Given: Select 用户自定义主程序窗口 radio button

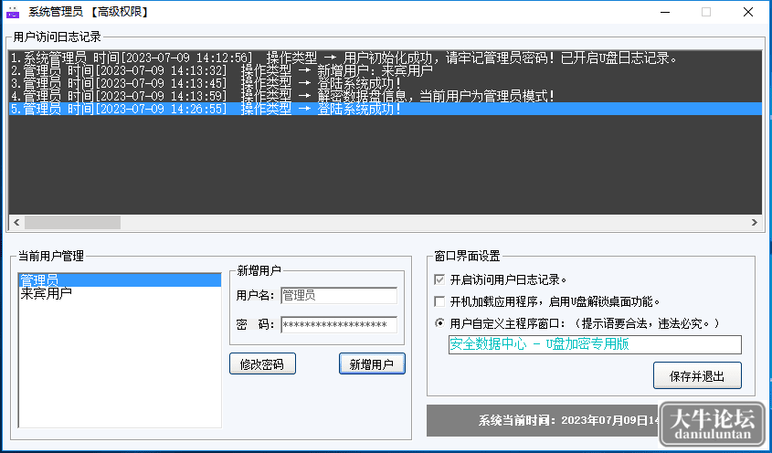Looking at the screenshot, I should [439, 323].
